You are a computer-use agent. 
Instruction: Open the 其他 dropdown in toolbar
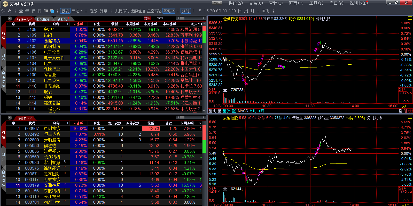[169, 11]
